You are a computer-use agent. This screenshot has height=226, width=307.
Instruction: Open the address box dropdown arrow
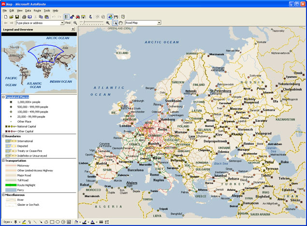pyautogui.click(x=62, y=23)
